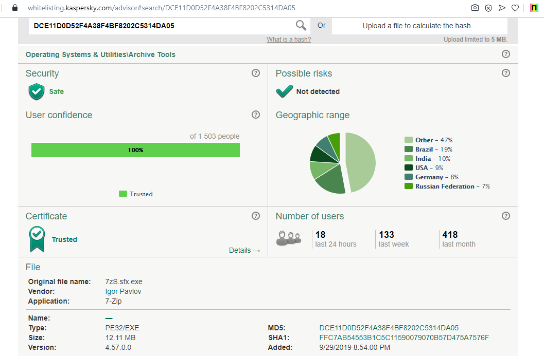This screenshot has height=356, width=544.
Task: Click Upload a file to calculate hash
Action: 419,26
